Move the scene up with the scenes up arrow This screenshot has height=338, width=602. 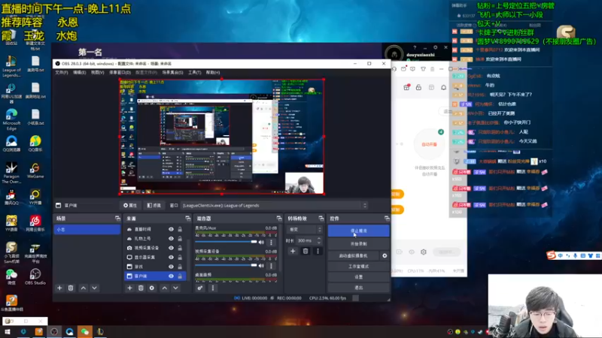click(84, 288)
